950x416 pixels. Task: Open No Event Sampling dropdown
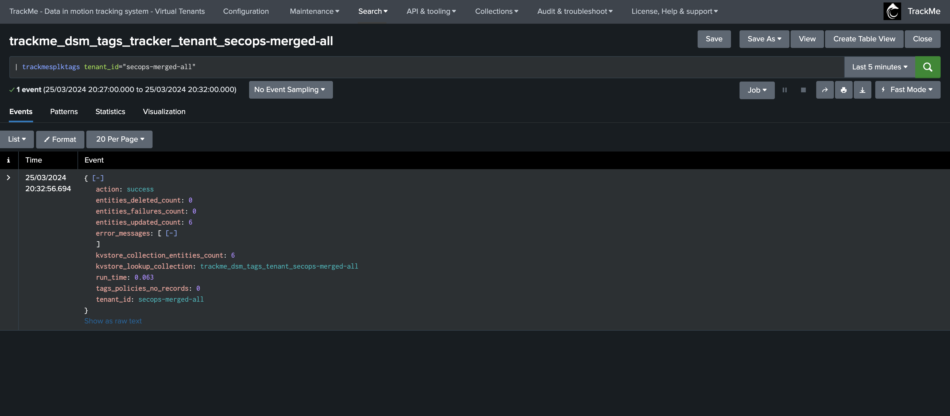tap(290, 90)
